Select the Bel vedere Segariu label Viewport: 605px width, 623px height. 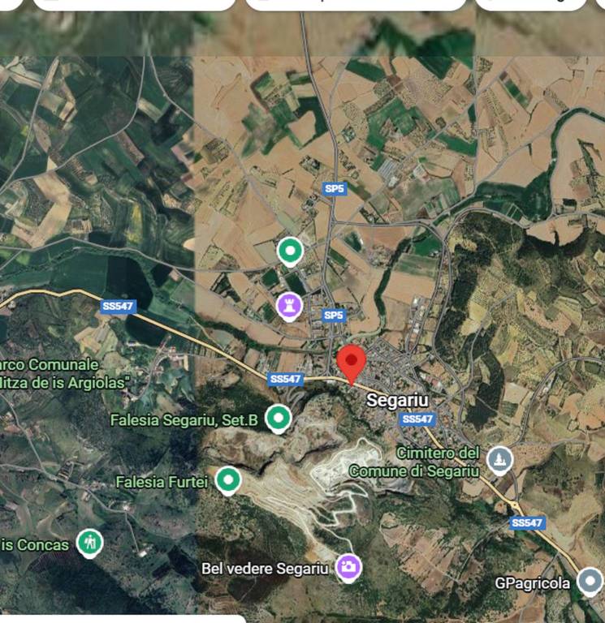point(265,569)
